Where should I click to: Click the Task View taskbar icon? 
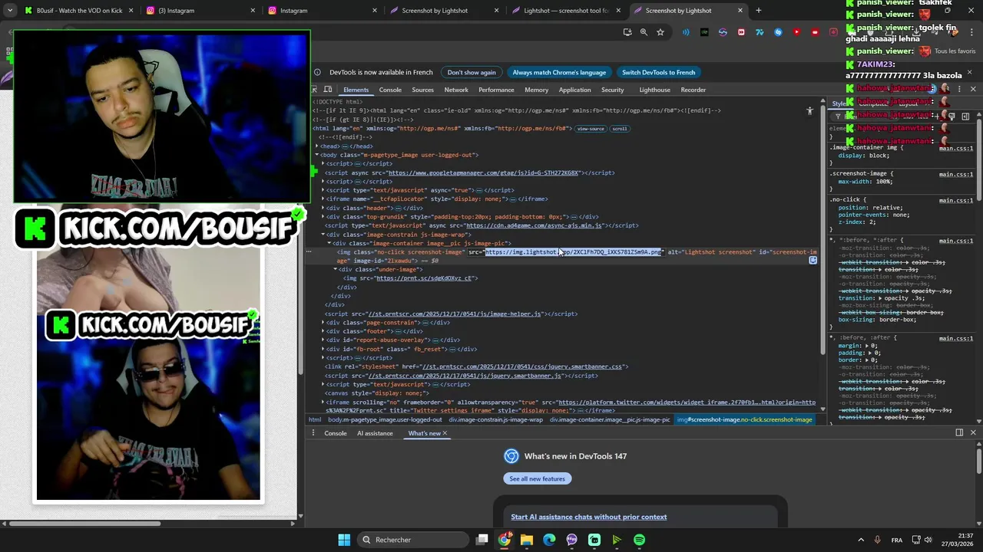(482, 540)
